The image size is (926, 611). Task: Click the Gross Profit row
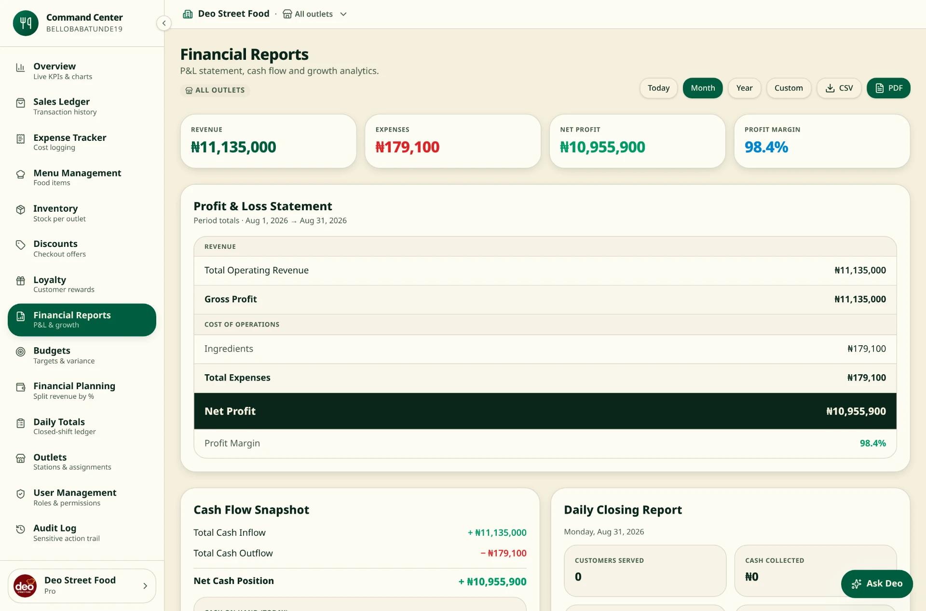pyautogui.click(x=545, y=299)
